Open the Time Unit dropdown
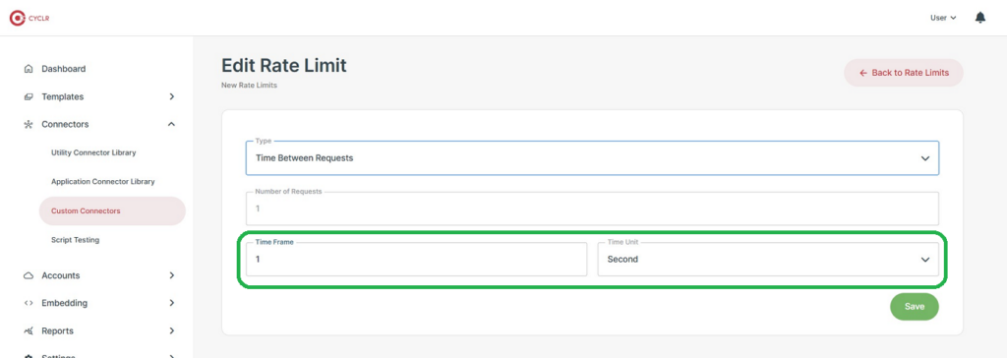The height and width of the screenshot is (358, 1007). pos(768,260)
